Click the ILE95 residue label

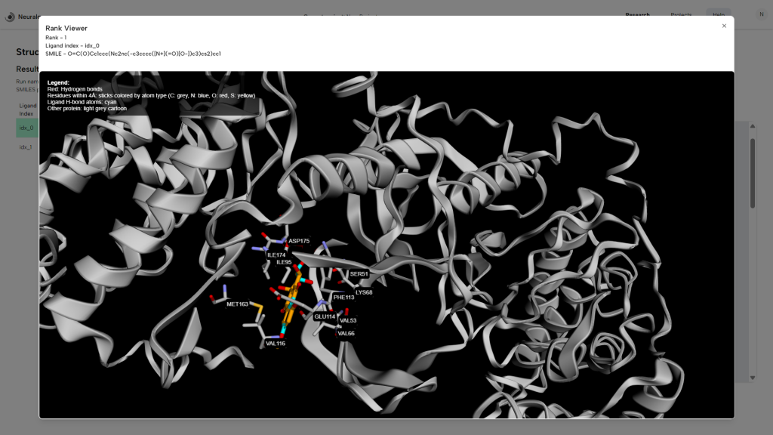(284, 262)
